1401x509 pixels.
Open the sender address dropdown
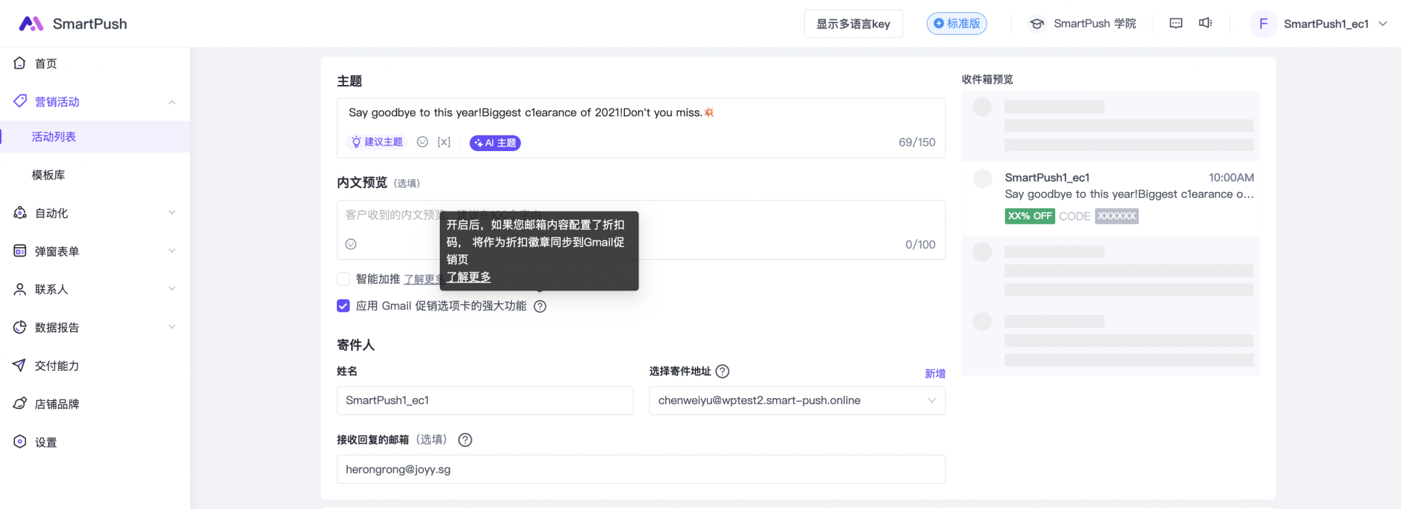pos(796,401)
